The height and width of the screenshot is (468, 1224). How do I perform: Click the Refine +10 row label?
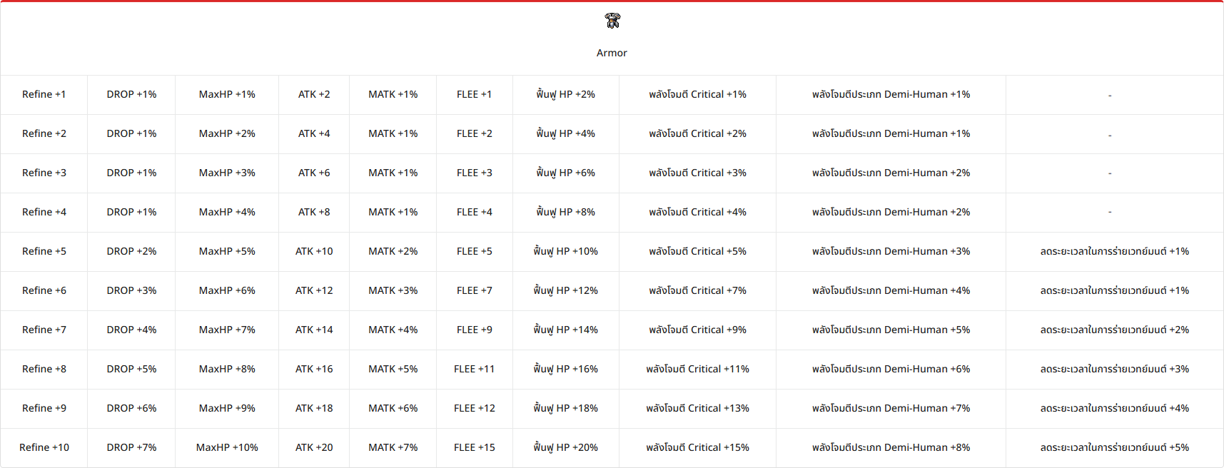tap(44, 447)
